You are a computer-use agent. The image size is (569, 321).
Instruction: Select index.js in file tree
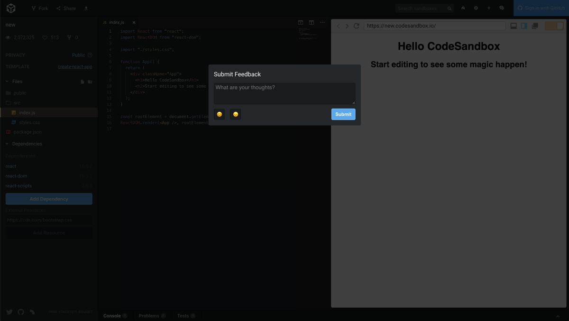49,112
